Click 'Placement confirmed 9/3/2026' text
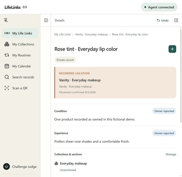This screenshot has height=177, width=182. click(x=78, y=92)
